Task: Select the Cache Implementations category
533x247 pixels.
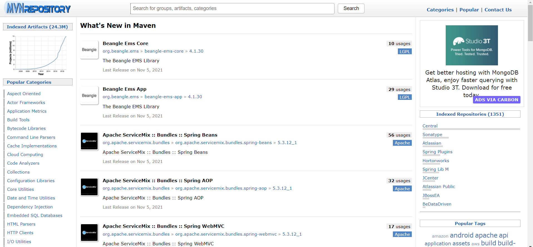Action: pyautogui.click(x=32, y=146)
